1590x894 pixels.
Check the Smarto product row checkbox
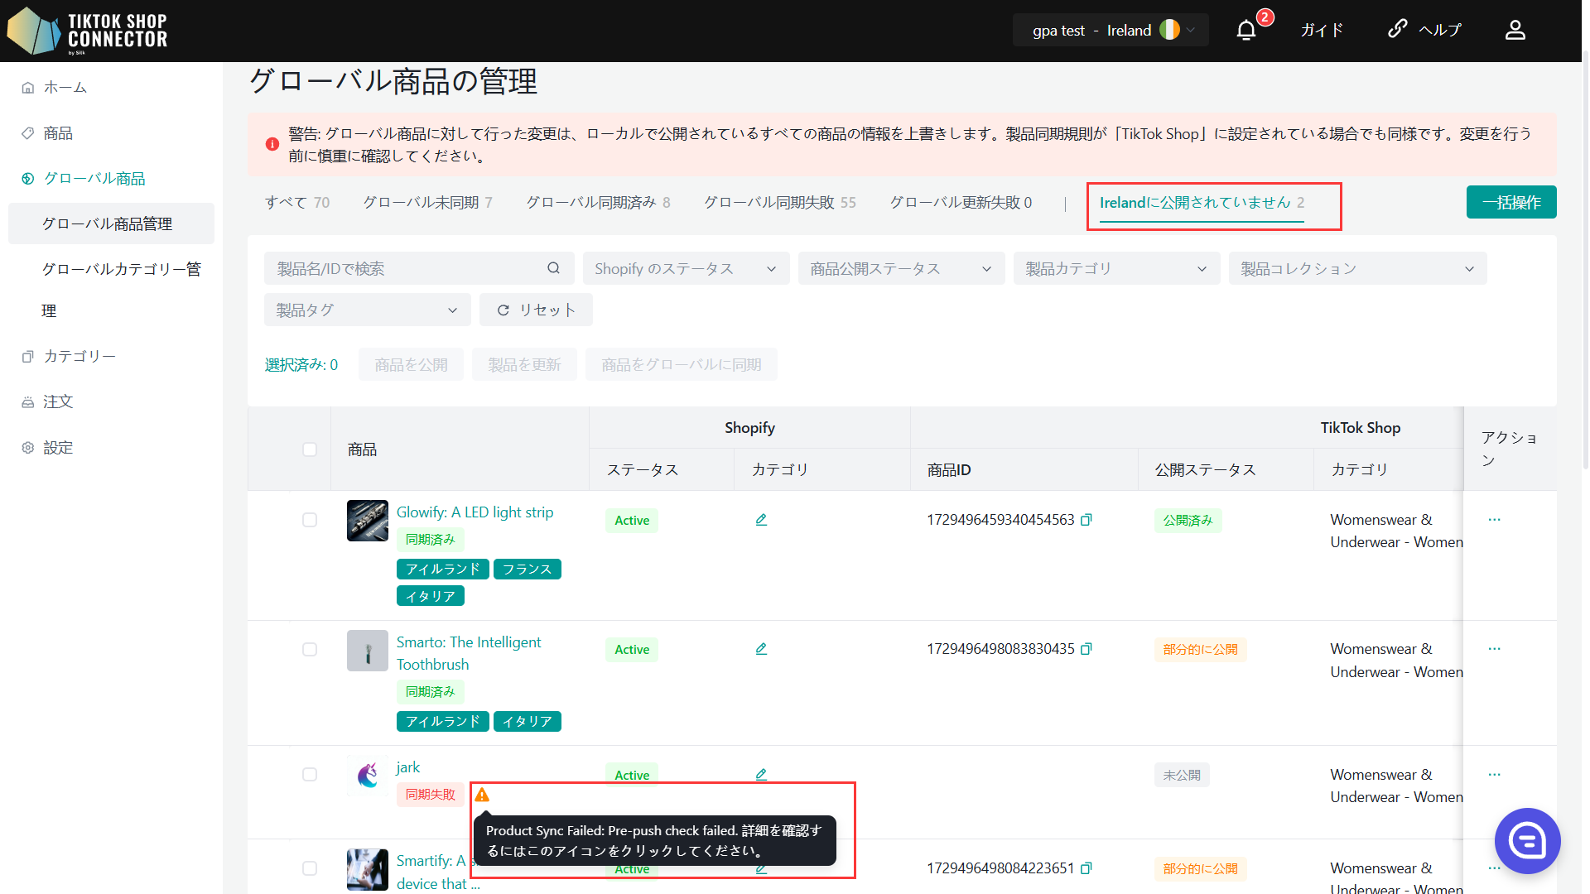pyautogui.click(x=310, y=650)
